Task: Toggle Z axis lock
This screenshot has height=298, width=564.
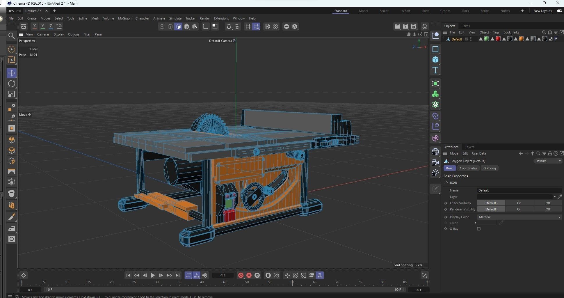Action: click(51, 26)
